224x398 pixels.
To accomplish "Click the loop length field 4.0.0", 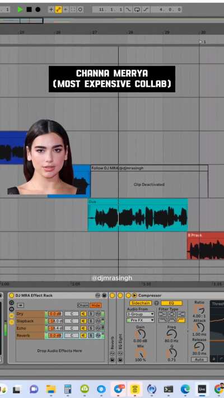I will (x=166, y=10).
